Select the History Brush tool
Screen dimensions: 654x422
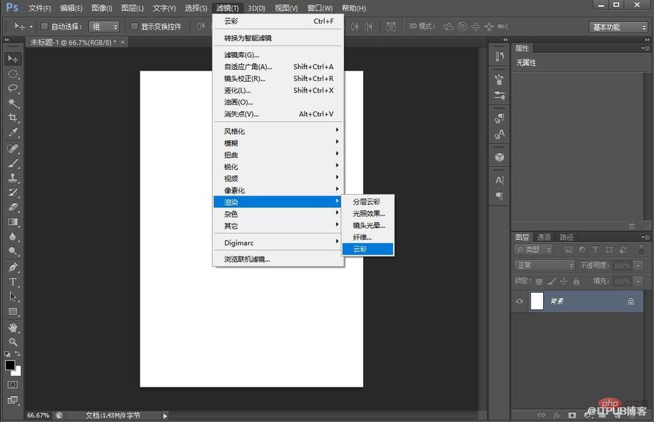pos(13,193)
